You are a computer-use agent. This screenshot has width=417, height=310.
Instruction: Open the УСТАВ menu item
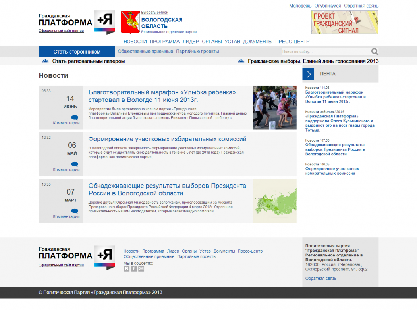232,41
